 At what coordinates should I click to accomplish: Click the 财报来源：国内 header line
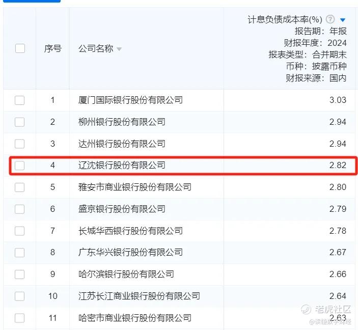click(316, 78)
